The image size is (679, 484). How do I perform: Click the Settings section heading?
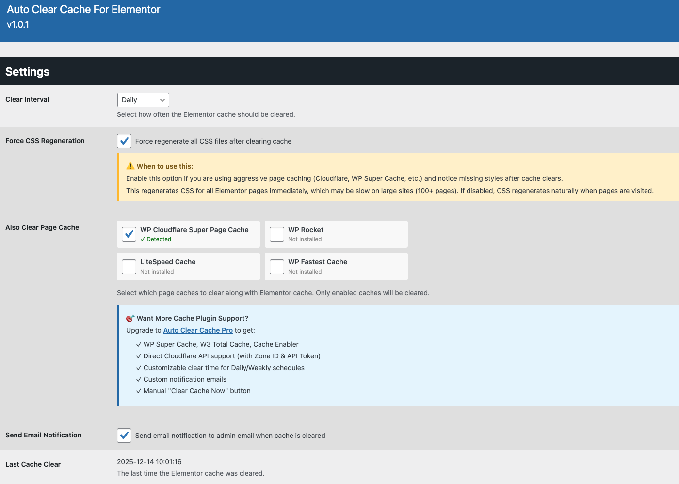28,72
